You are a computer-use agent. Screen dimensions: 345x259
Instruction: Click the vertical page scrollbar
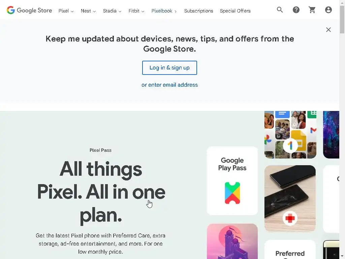click(342, 135)
